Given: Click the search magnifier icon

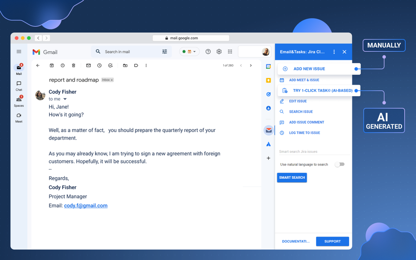Looking at the screenshot, I should coord(98,52).
